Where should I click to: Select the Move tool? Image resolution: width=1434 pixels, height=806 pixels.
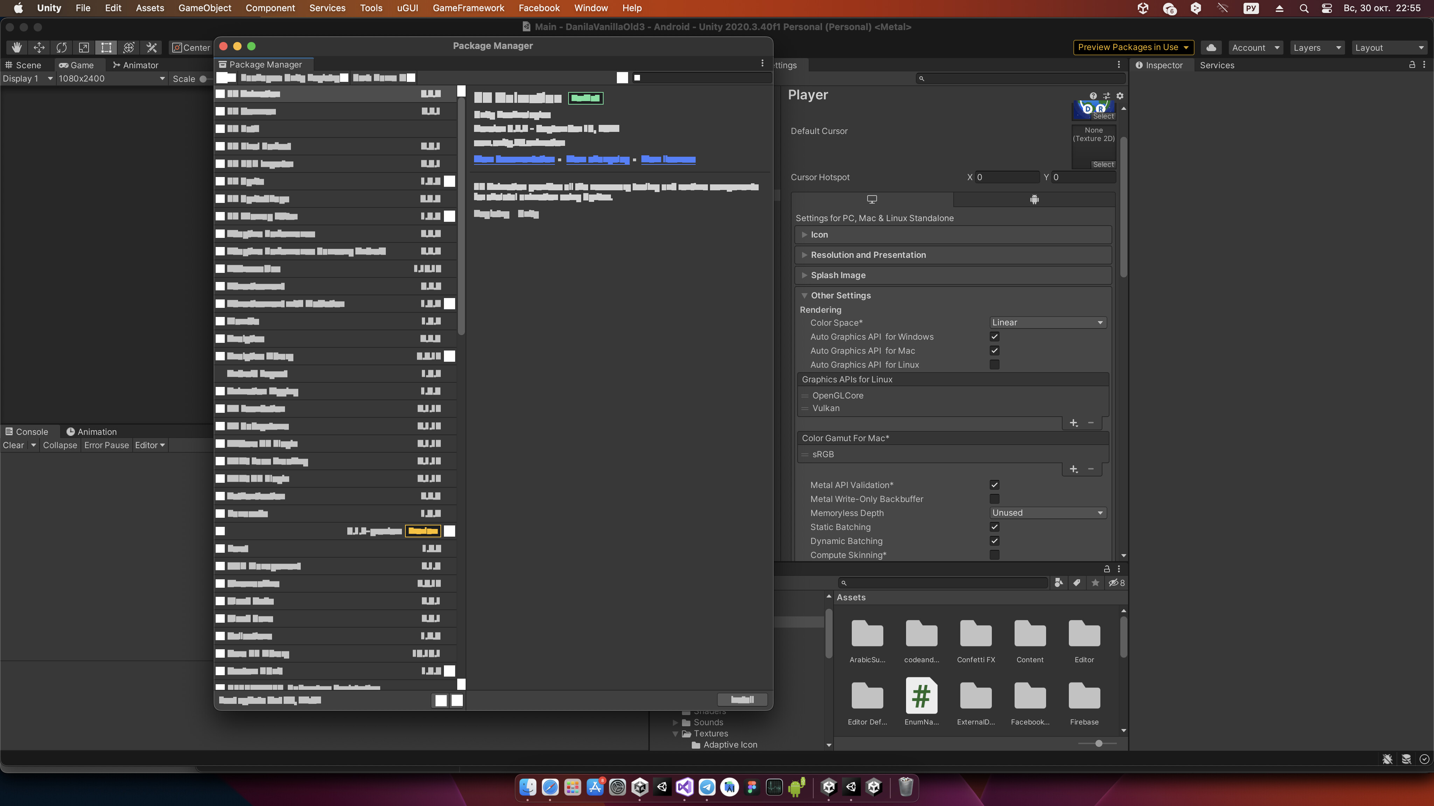coord(39,48)
